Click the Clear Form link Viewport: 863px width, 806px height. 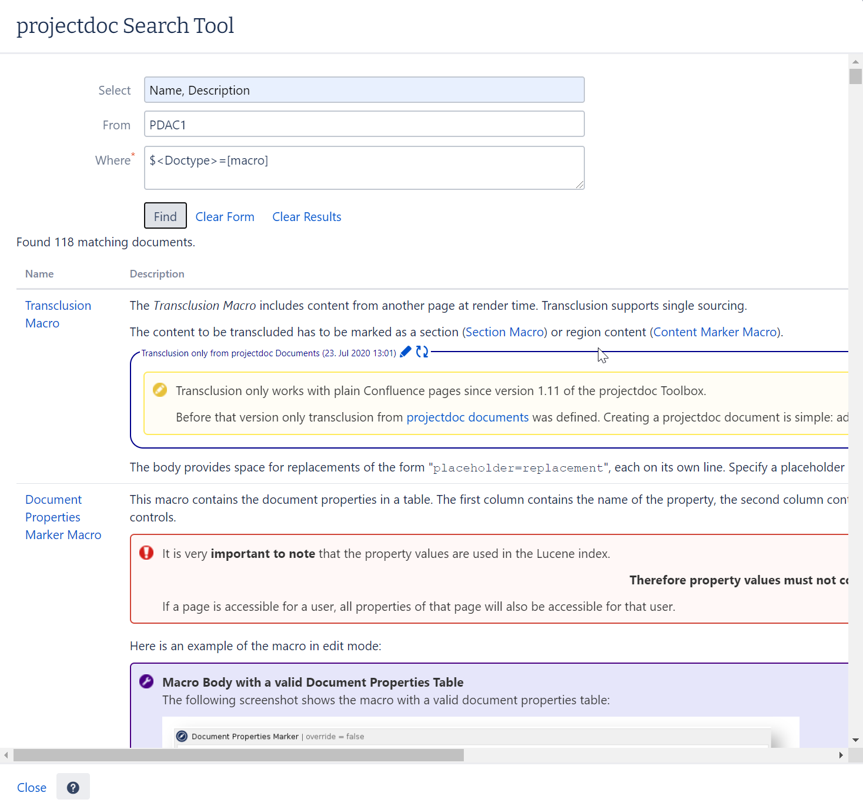(225, 217)
